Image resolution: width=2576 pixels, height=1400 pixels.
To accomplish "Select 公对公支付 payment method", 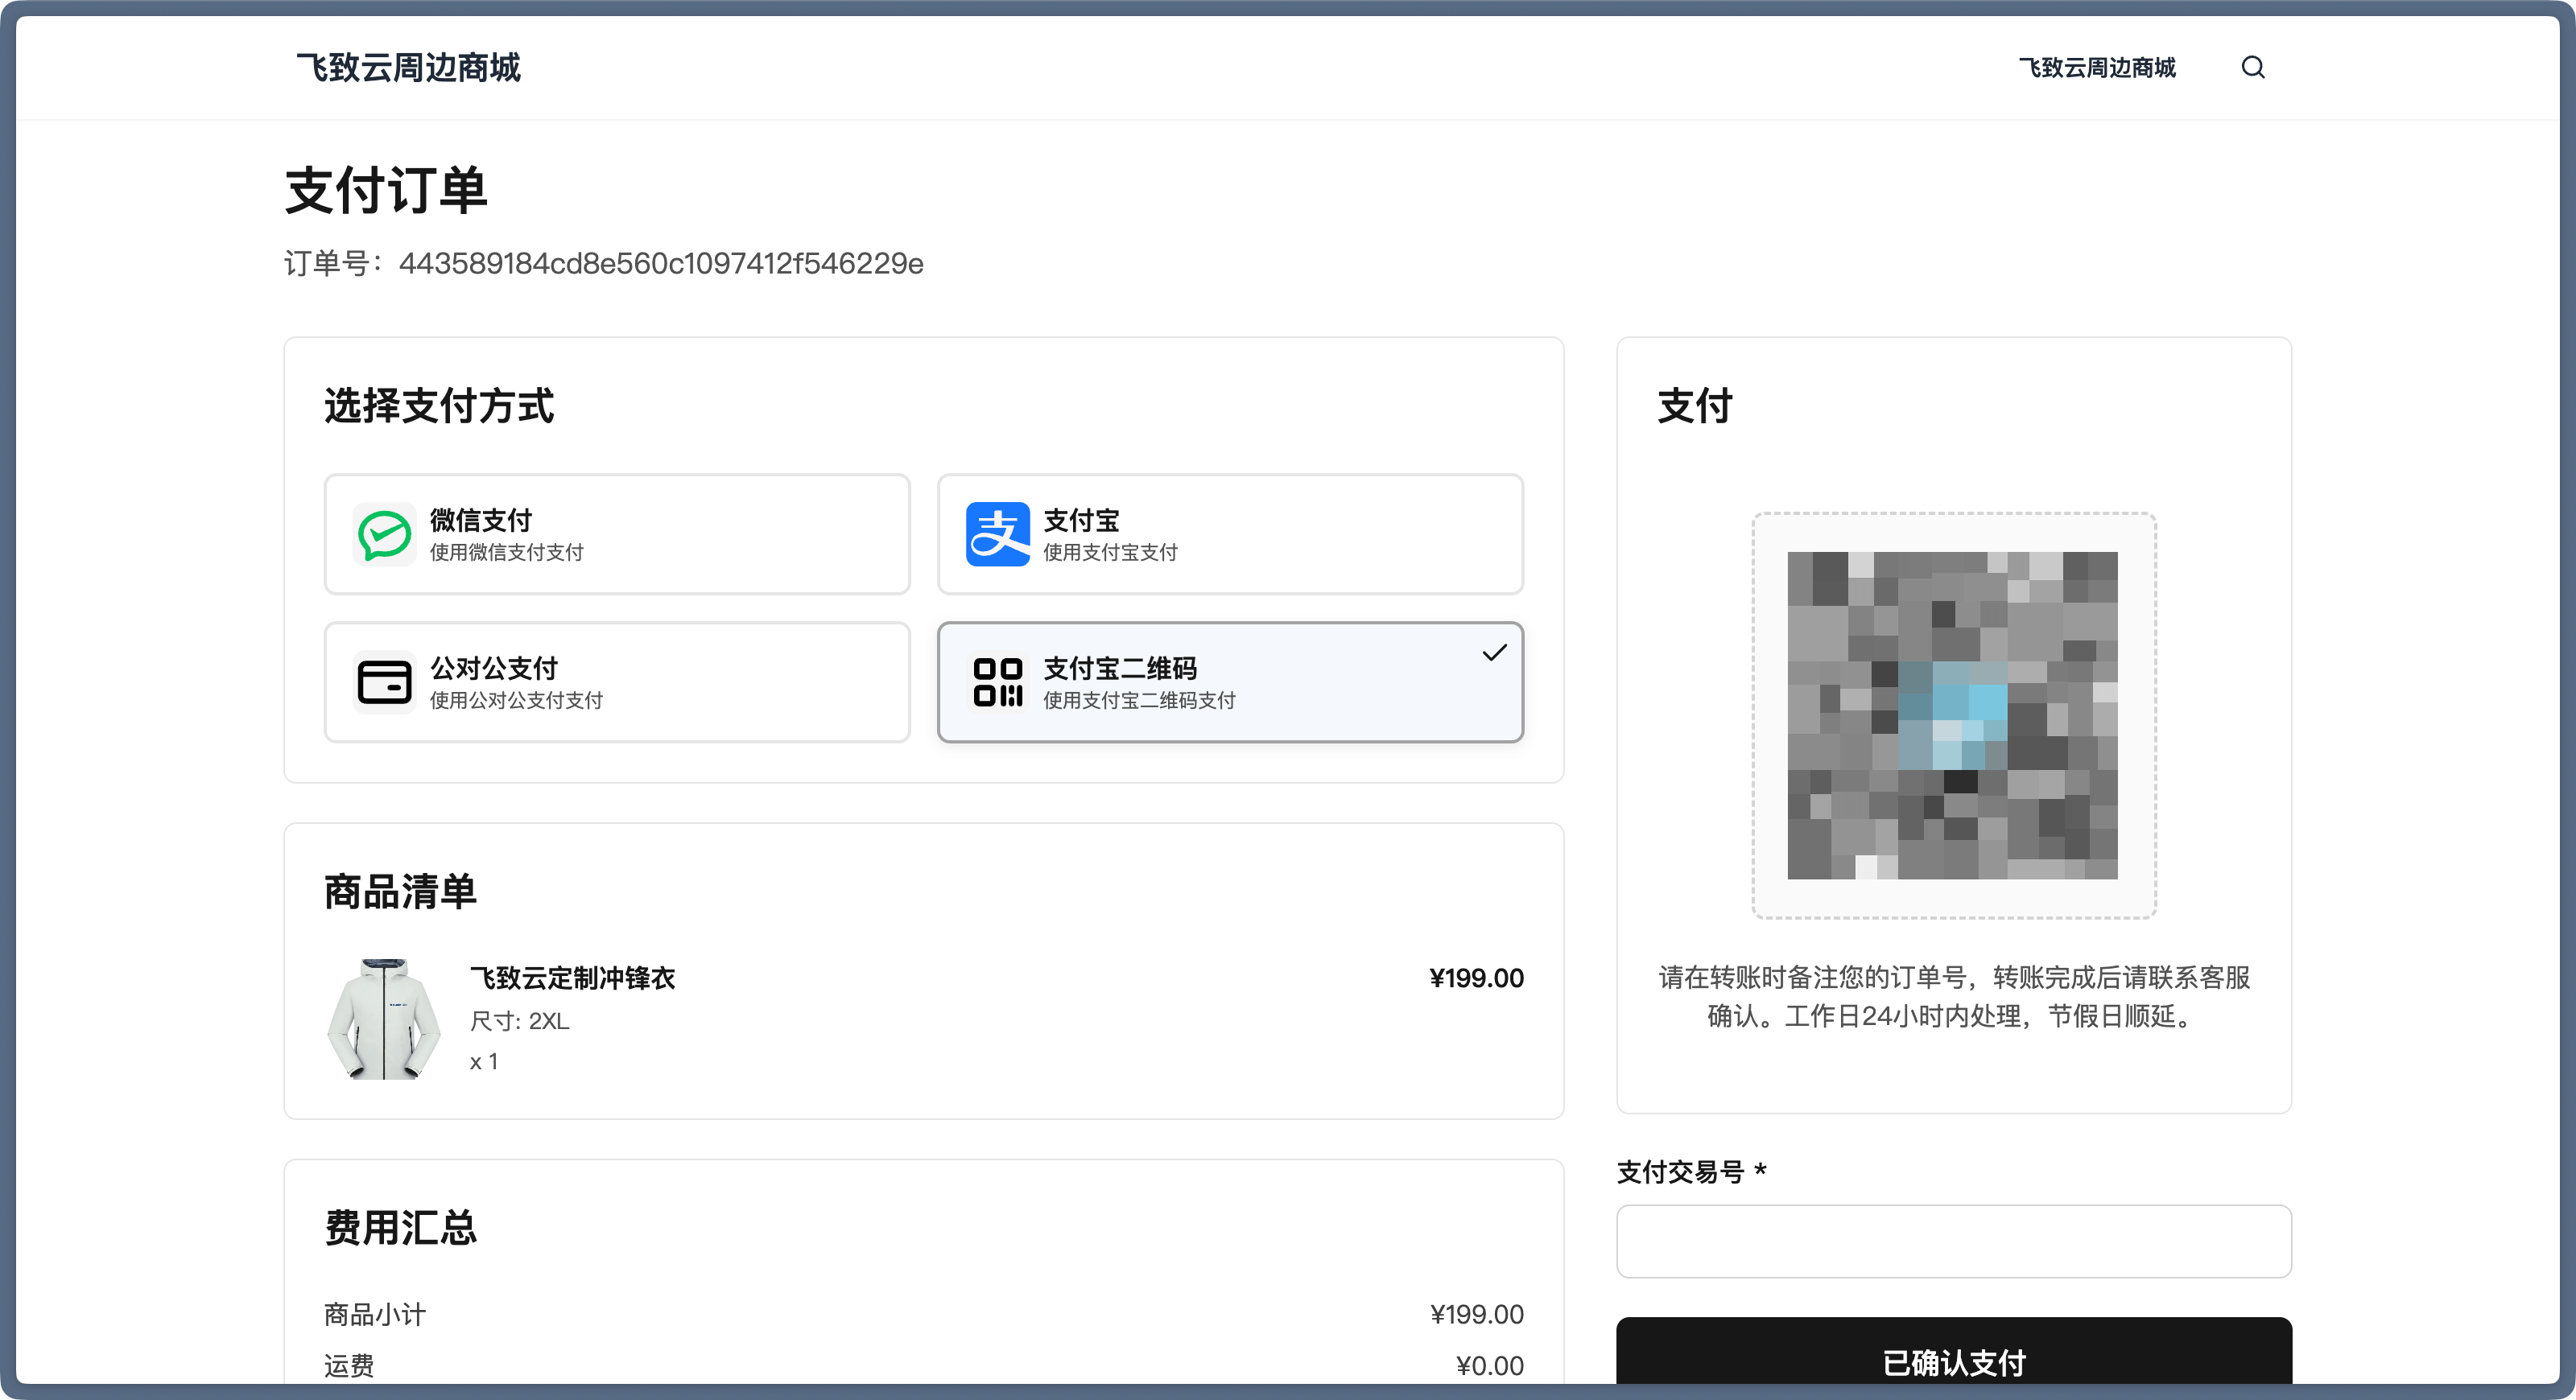I will 616,682.
